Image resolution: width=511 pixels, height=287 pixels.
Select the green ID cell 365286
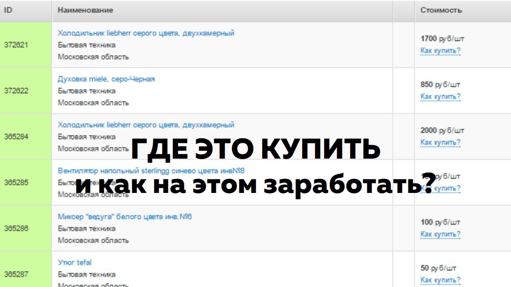(16, 228)
